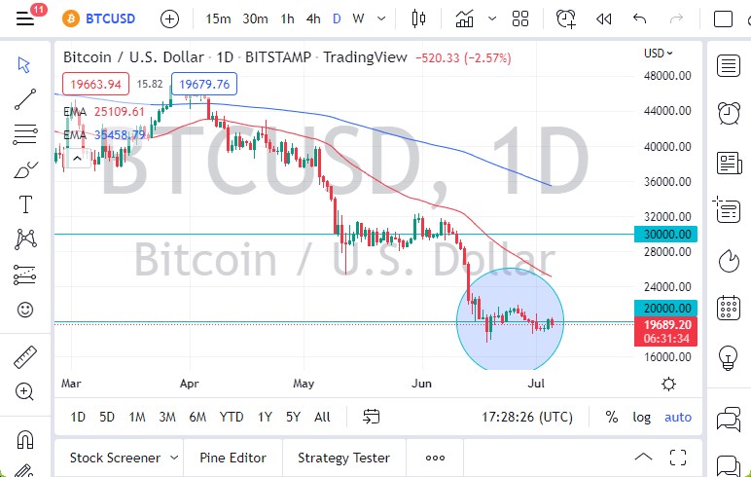Select the 4h timeframe button

(313, 18)
